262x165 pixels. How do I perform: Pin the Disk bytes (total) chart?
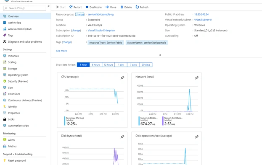coord(122,137)
